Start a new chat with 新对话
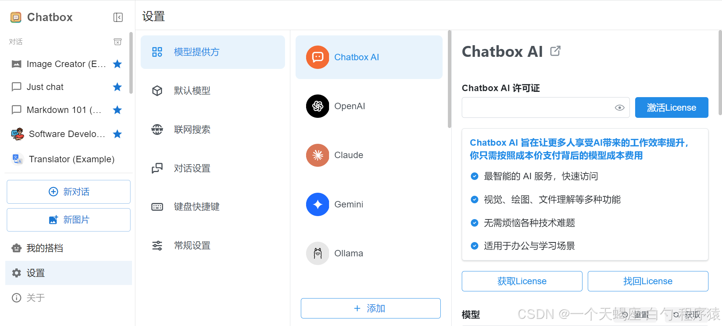 click(x=68, y=192)
